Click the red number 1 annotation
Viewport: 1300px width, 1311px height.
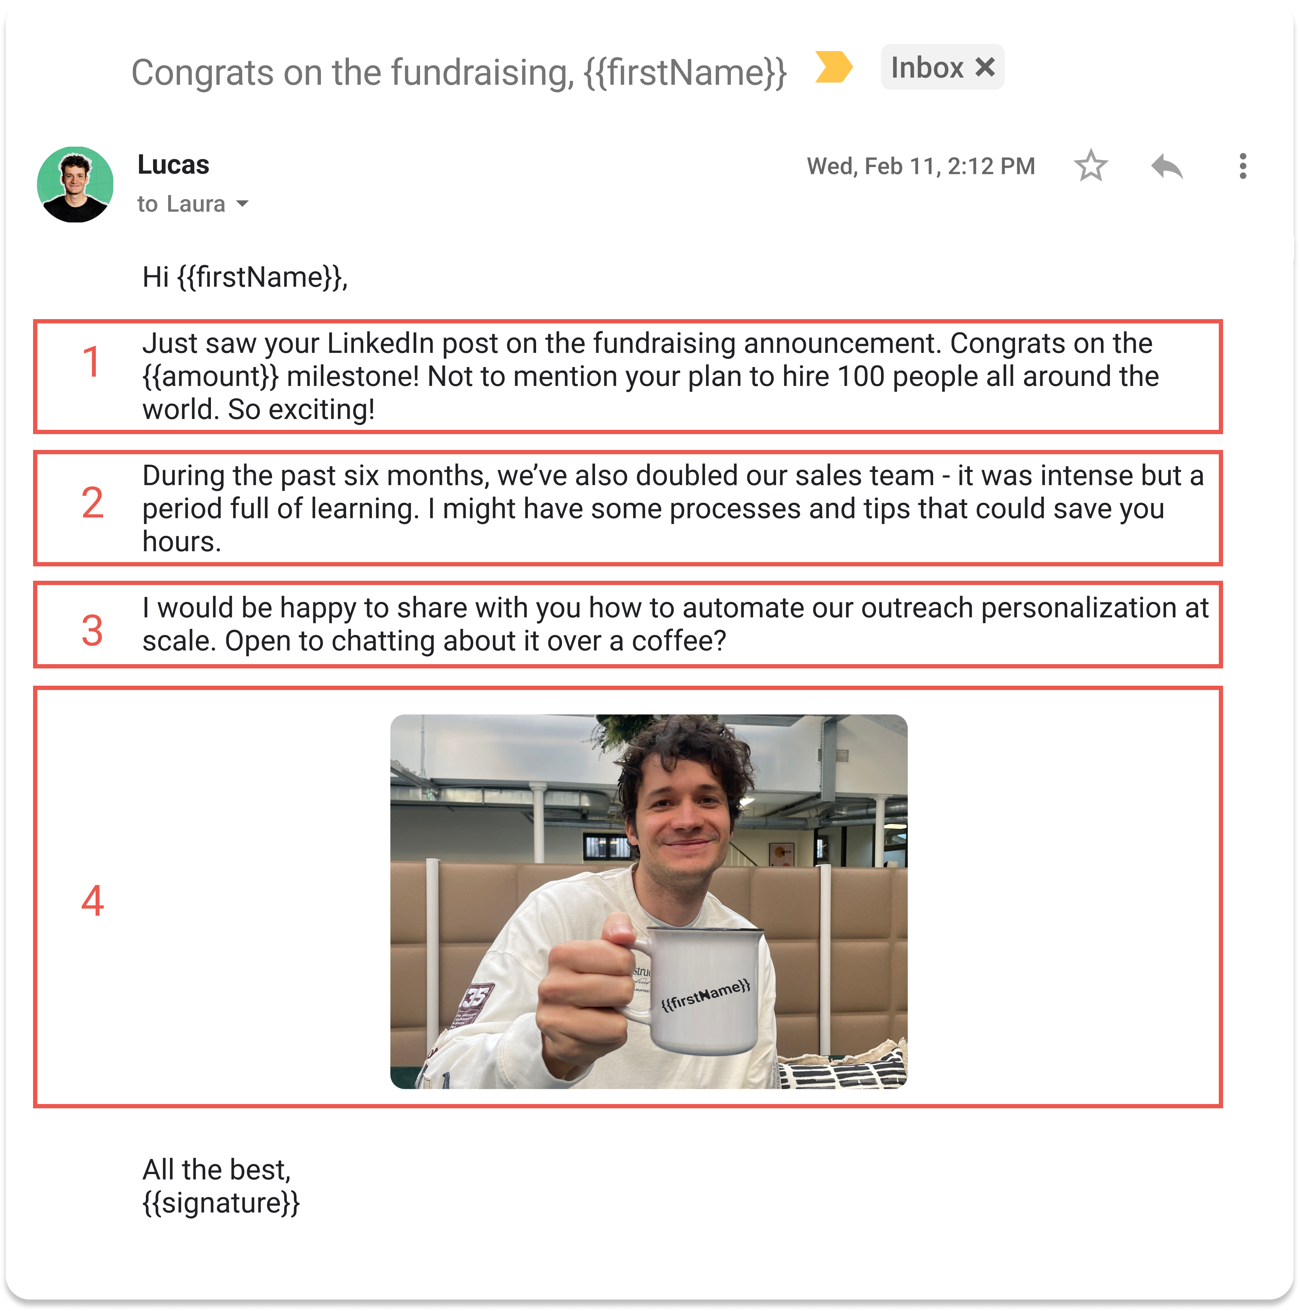tap(92, 362)
